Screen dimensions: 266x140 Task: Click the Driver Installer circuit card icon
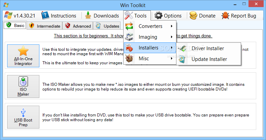pyautogui.click(x=182, y=48)
